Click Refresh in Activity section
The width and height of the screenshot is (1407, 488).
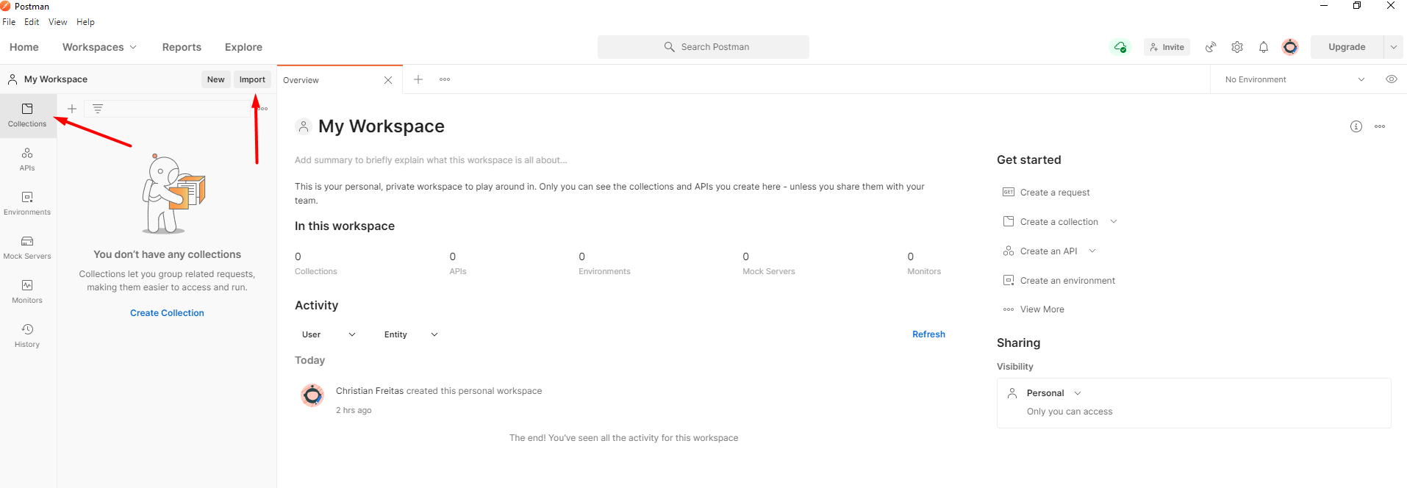tap(928, 334)
